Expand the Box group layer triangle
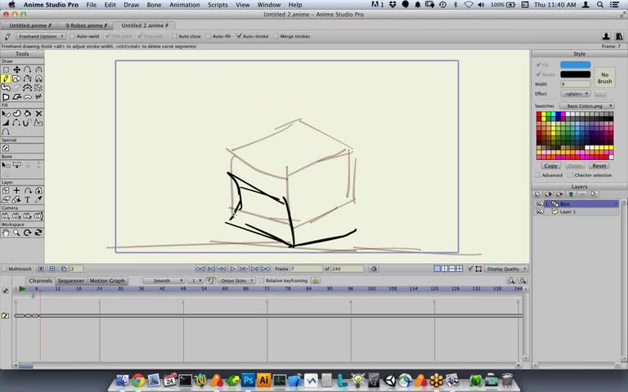628x392 pixels. (548, 204)
